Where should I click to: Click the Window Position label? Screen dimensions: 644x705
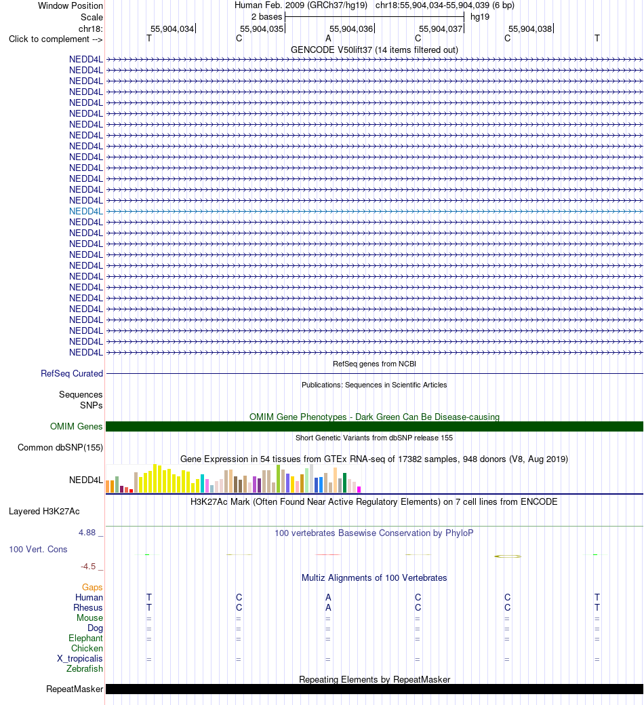(x=71, y=6)
